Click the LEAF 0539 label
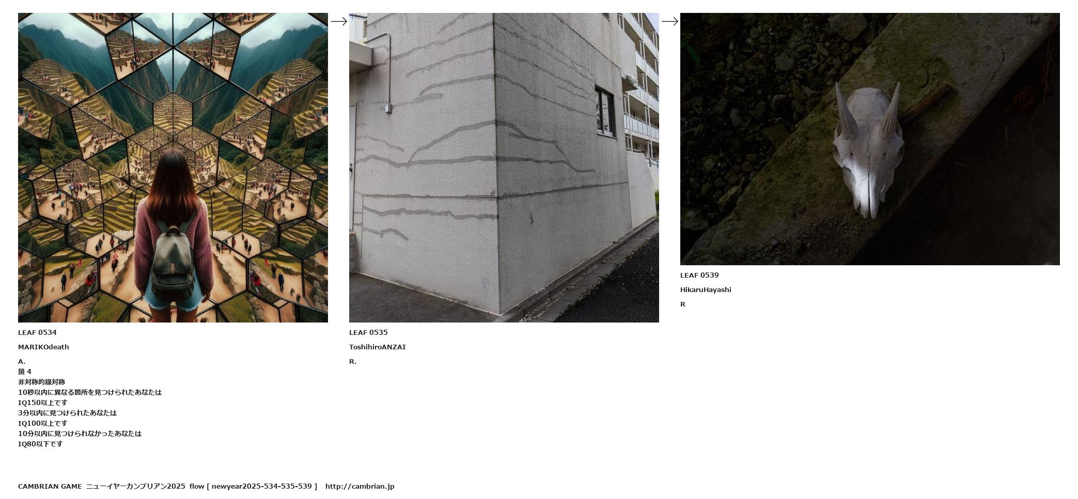 pos(699,275)
